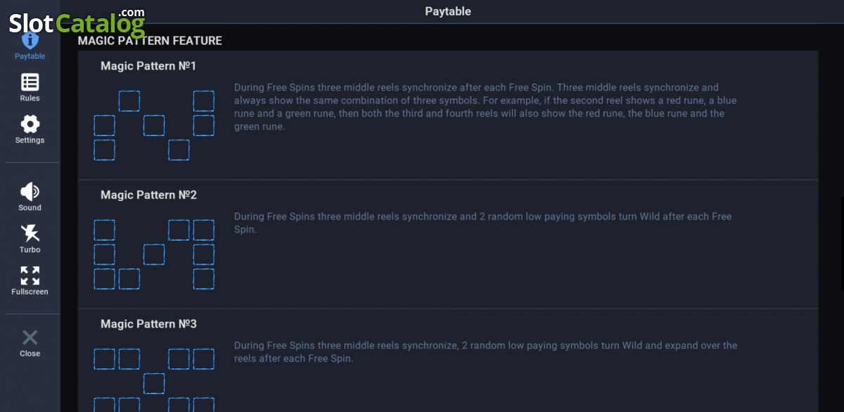The image size is (844, 412).
Task: Click the Magic Pattern №2 heading
Action: tap(148, 195)
